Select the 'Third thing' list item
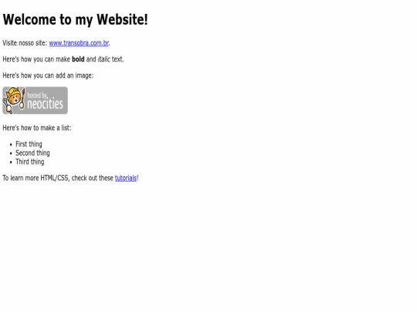 click(30, 162)
